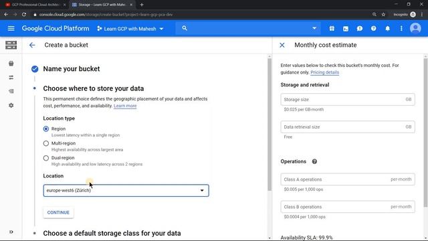Open the Chrome three-dot menu
428x241 pixels.
pos(422,15)
